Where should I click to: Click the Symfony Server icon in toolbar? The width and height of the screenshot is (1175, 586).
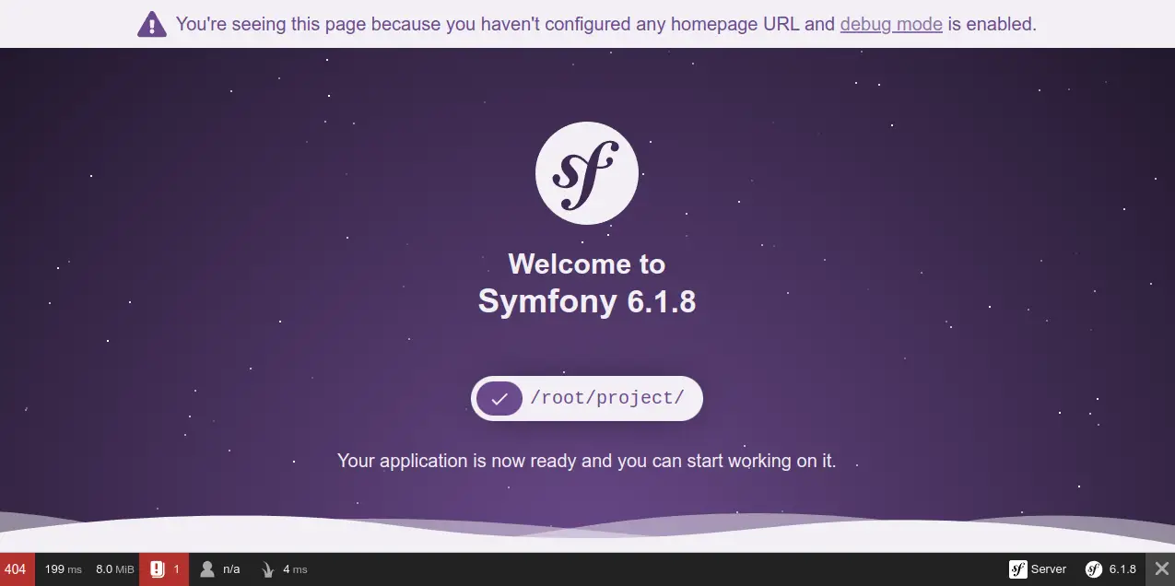tap(1018, 569)
